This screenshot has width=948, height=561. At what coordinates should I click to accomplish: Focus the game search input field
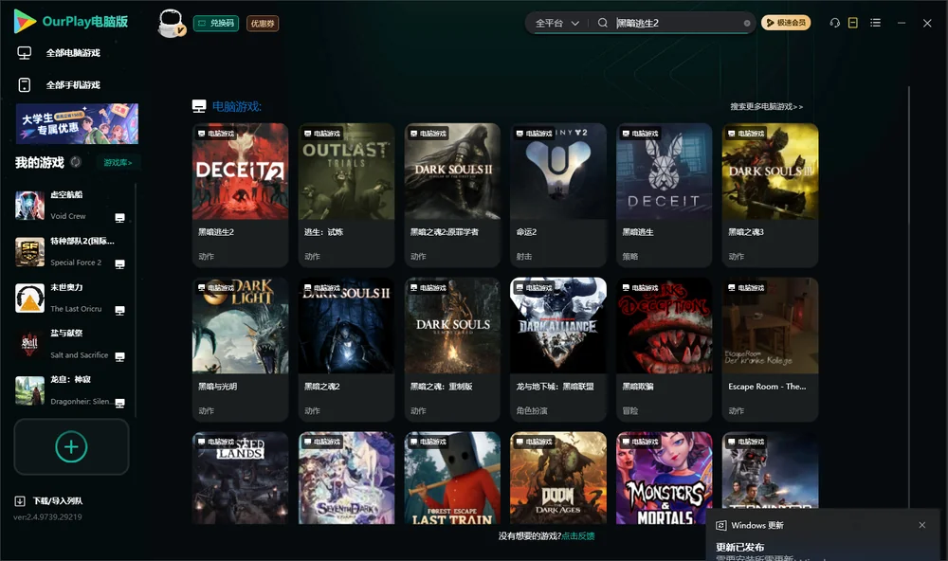point(677,23)
